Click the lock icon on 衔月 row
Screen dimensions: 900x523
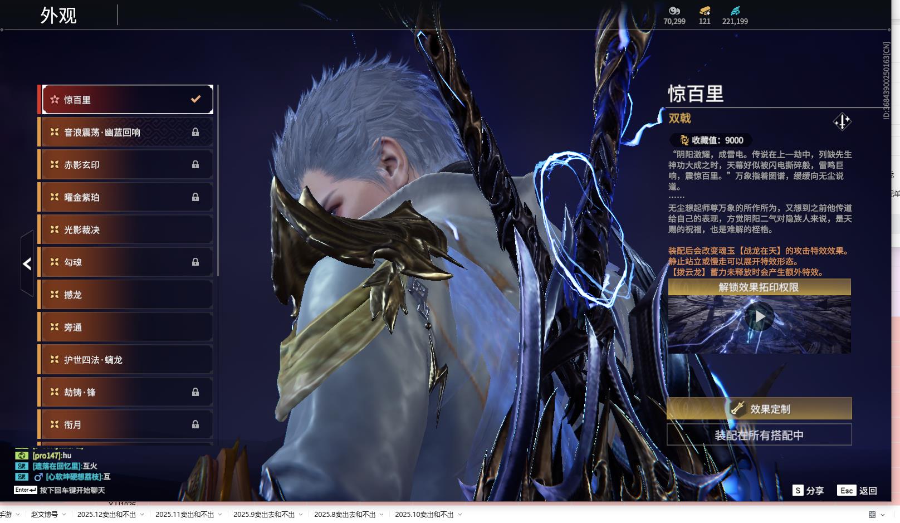(x=195, y=424)
